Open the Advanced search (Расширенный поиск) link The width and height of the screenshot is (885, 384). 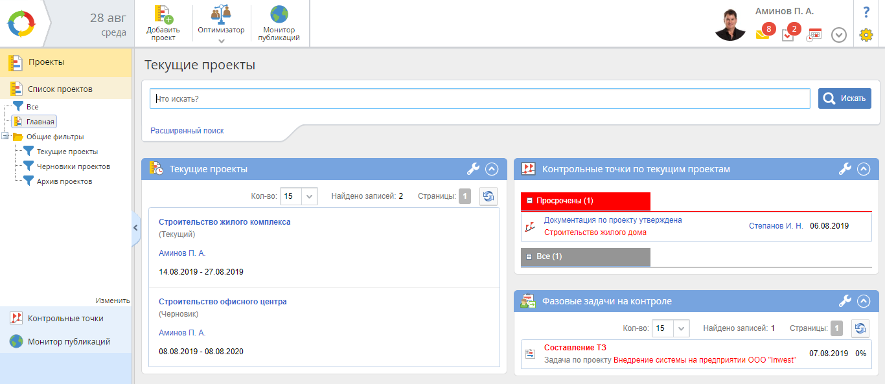[x=187, y=131]
